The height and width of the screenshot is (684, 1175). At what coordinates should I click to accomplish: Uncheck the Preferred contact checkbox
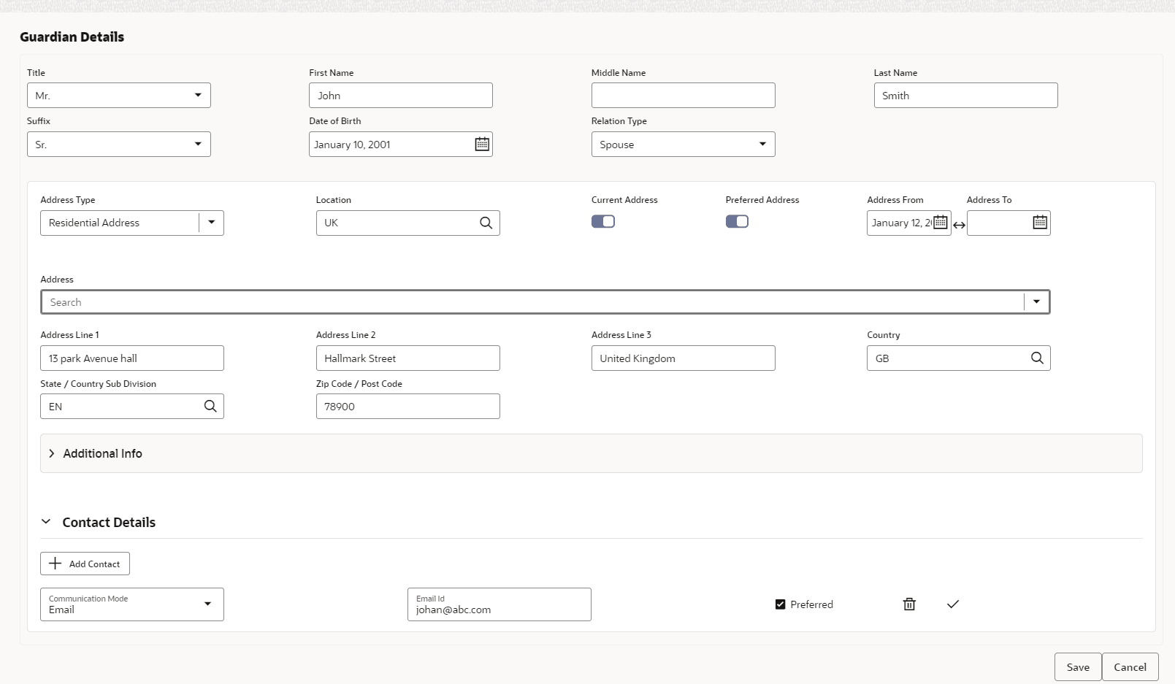pos(780,604)
